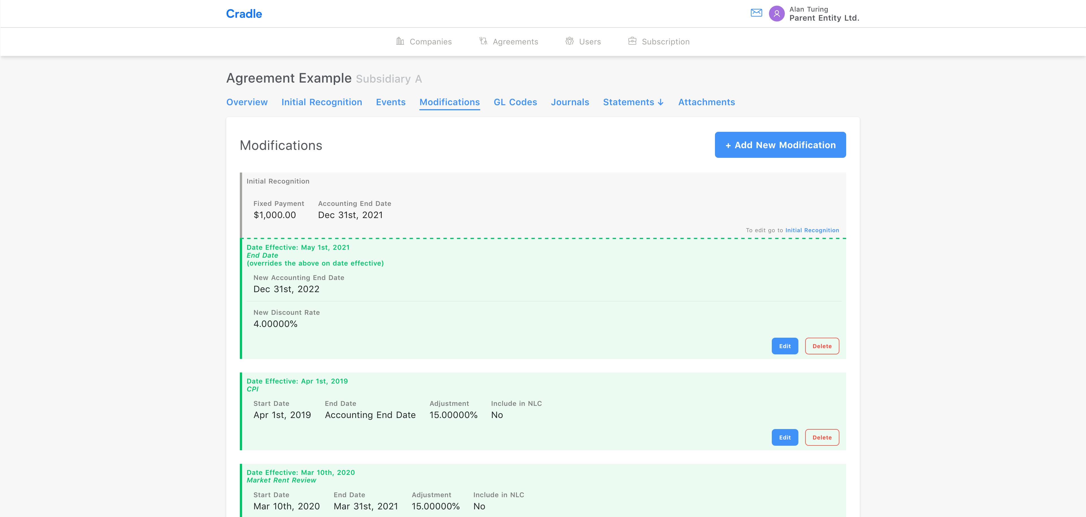Delete the CPI modification
The width and height of the screenshot is (1086, 517).
click(822, 437)
